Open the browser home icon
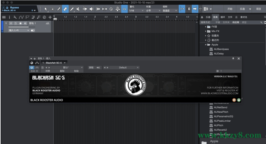Viewport: 266px width, 144px height. pyautogui.click(x=202, y=17)
